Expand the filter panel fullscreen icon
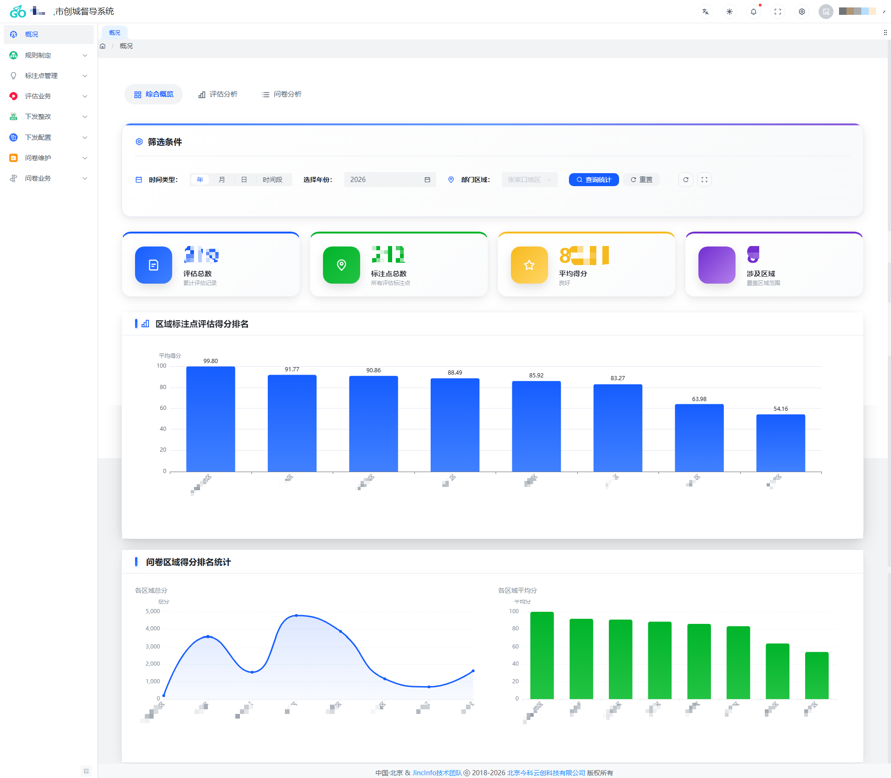 click(704, 180)
